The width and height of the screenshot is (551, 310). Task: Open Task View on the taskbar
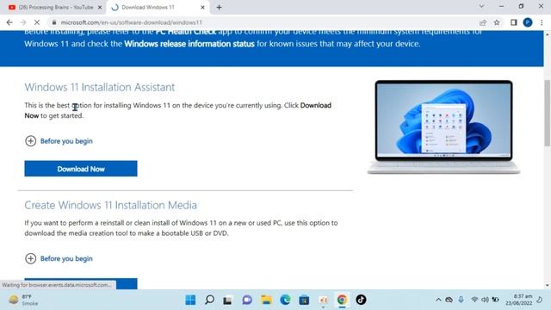point(227,300)
